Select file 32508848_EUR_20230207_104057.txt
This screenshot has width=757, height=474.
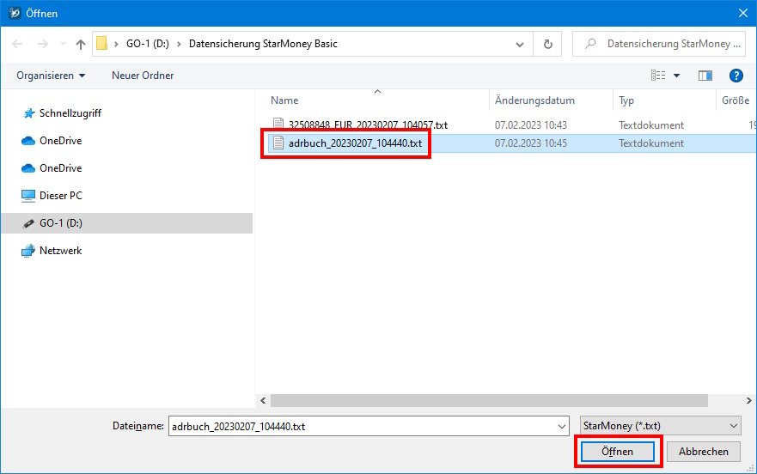[367, 125]
